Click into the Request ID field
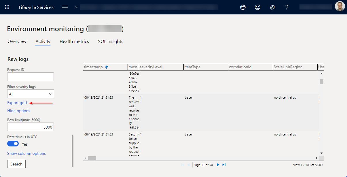347x177 pixels. [31, 77]
